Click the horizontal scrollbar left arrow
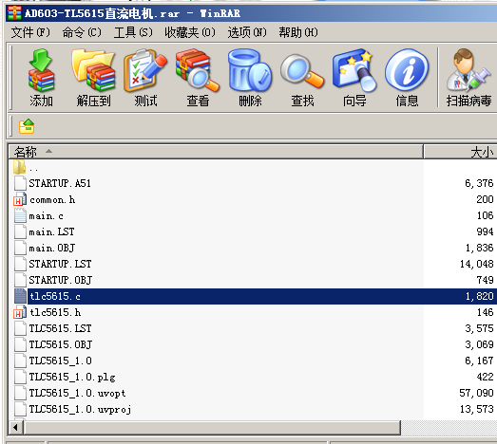This screenshot has width=497, height=444. [15, 428]
